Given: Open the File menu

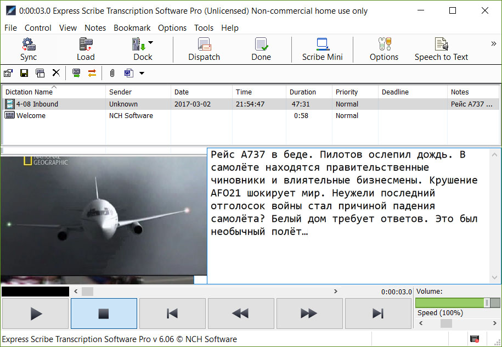Looking at the screenshot, I should point(10,28).
